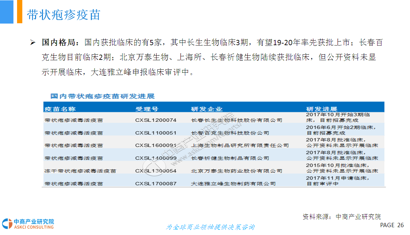Click acceptance number CXSL1100051
410x235 pixels.
(156, 133)
